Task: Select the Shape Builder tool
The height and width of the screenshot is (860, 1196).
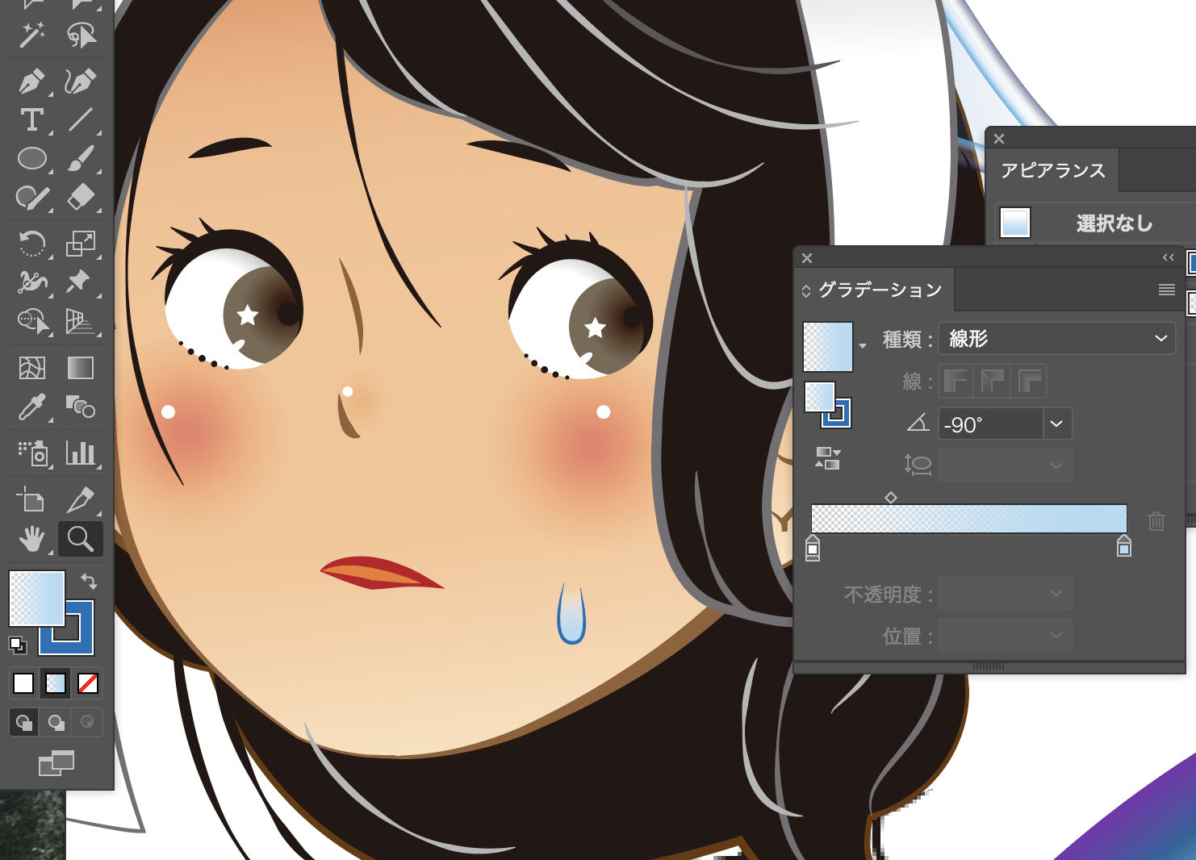Action: pyautogui.click(x=32, y=321)
